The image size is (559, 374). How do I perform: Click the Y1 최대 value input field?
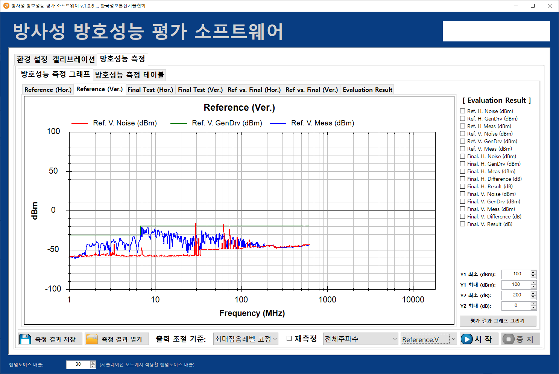coord(516,285)
